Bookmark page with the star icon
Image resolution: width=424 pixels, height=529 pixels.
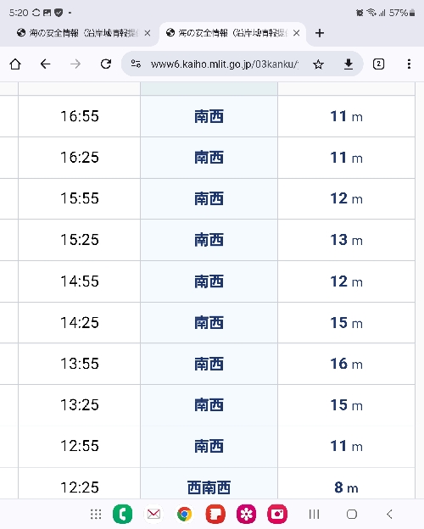coord(318,64)
